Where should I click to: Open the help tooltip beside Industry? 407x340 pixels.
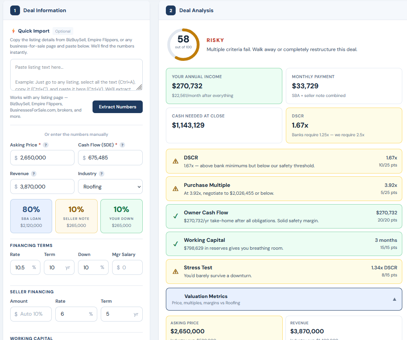[x=102, y=173]
